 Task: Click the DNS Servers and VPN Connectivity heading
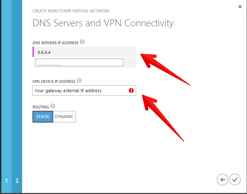point(103,23)
